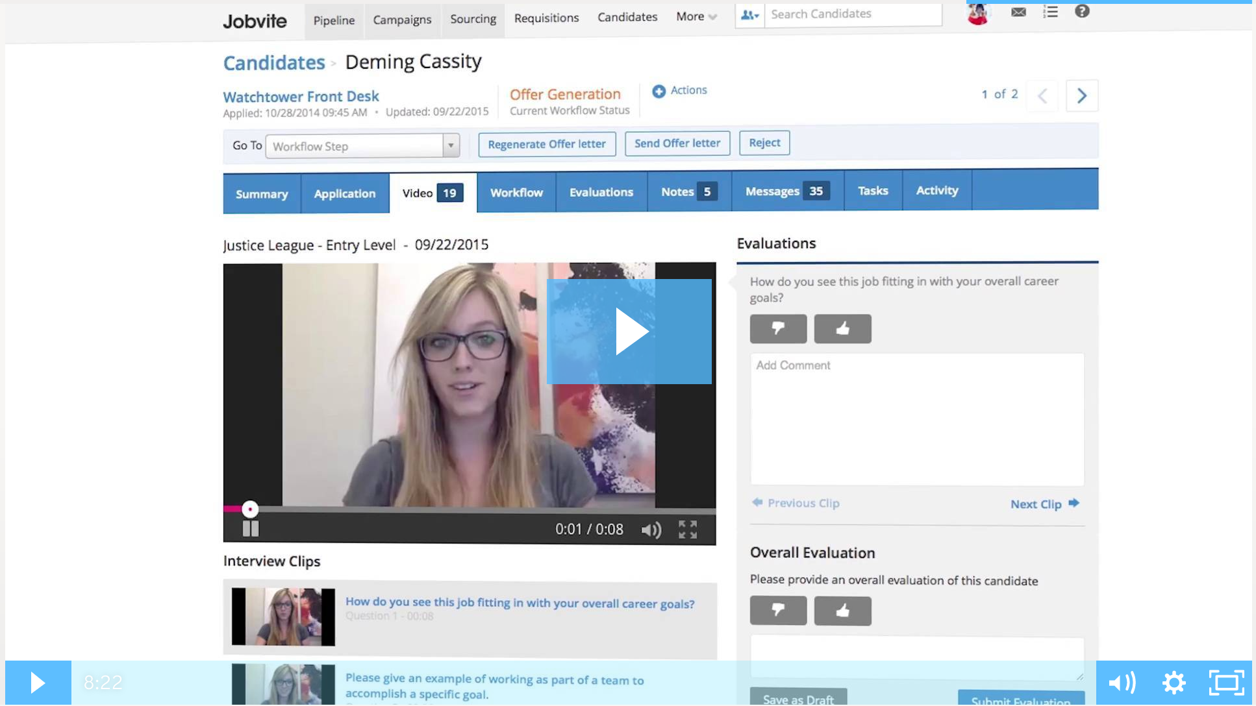This screenshot has height=706, width=1256.
Task: Open the Candidates navigation item
Action: click(x=627, y=18)
